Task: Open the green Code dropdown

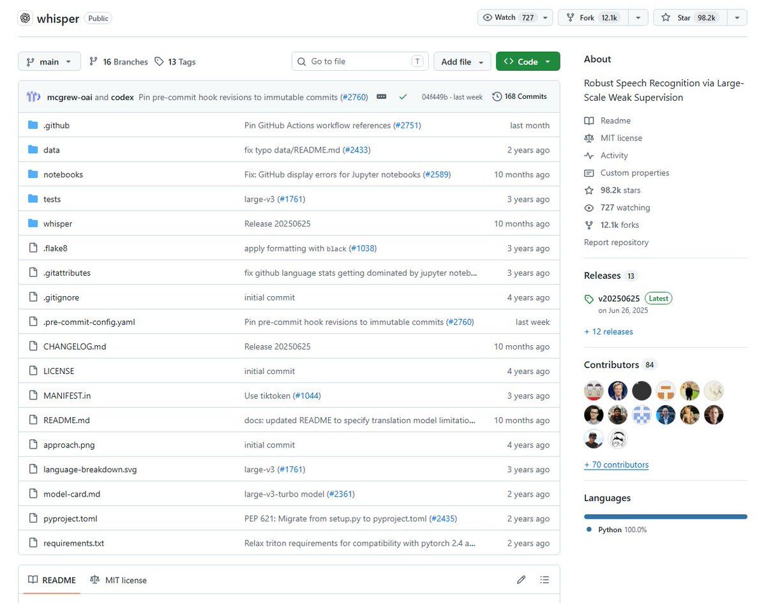Action: pos(528,61)
